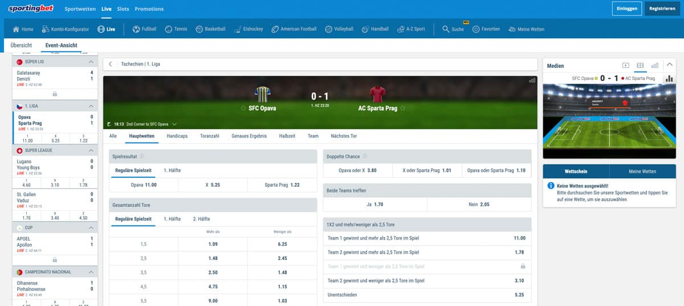
Task: Switch Spielresultat to 1. Hälfte
Action: coord(173,170)
